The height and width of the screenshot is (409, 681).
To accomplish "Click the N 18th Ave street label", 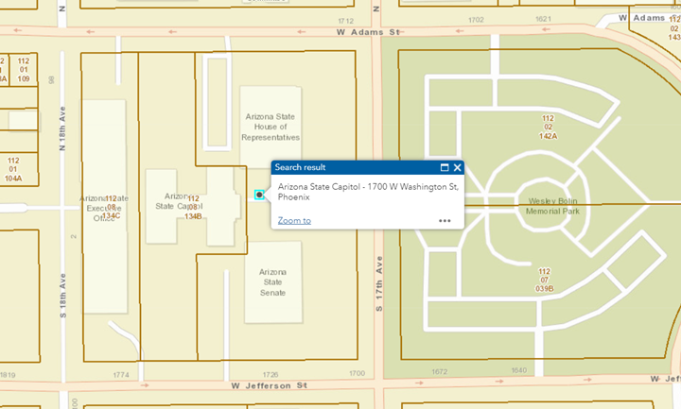I will click(x=62, y=132).
